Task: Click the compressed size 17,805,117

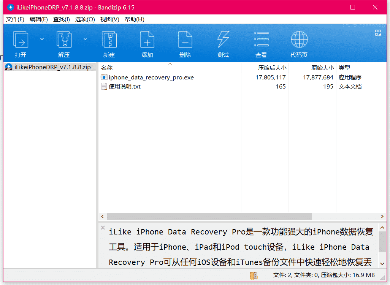Action: (271, 78)
